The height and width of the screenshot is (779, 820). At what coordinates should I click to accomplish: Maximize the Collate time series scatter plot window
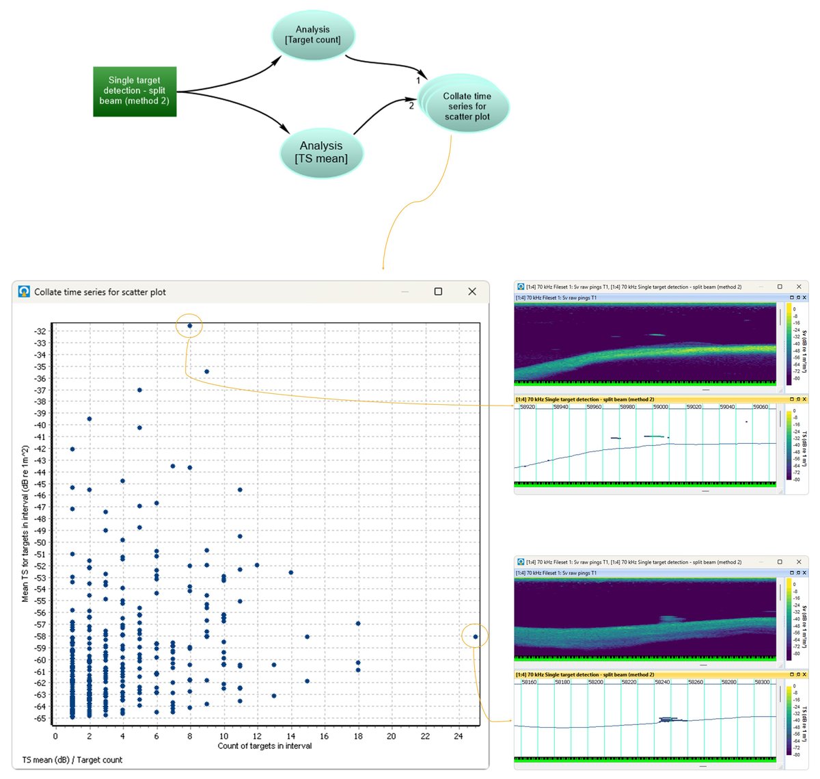pos(438,292)
